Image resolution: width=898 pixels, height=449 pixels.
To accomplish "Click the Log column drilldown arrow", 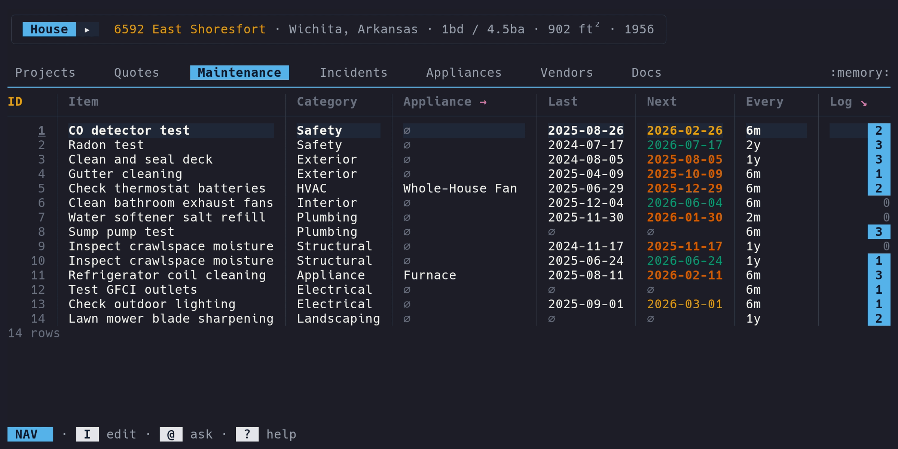I will point(864,103).
